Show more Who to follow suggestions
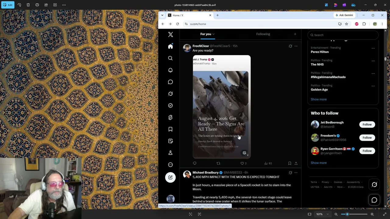The image size is (390, 219). pyautogui.click(x=319, y=163)
